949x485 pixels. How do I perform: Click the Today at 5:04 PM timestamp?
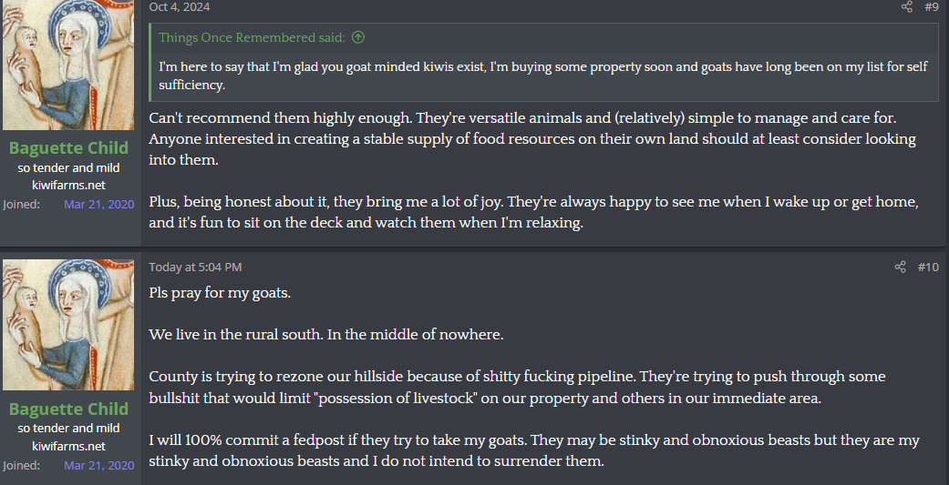click(x=195, y=267)
